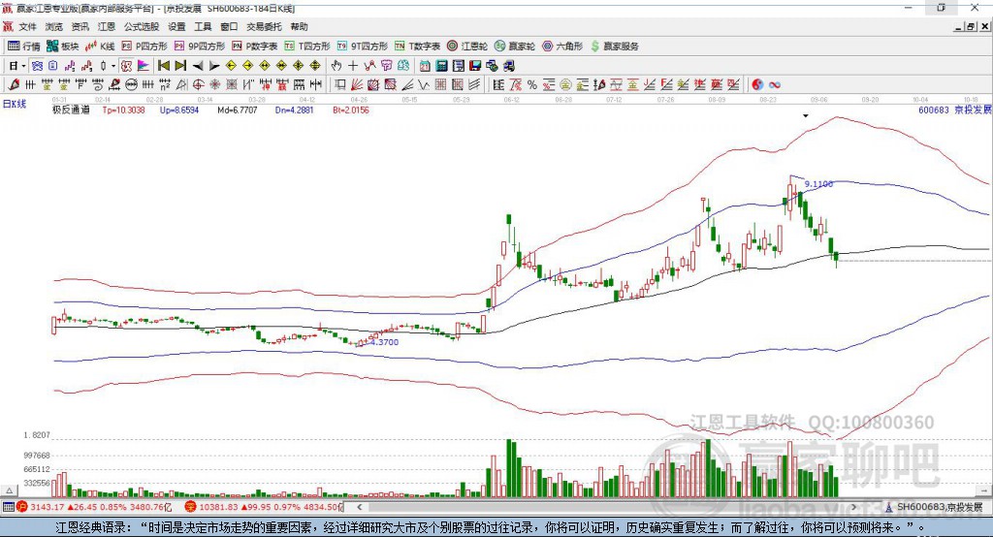Switch to the 板块 sector view
The image size is (993, 537).
coord(63,47)
